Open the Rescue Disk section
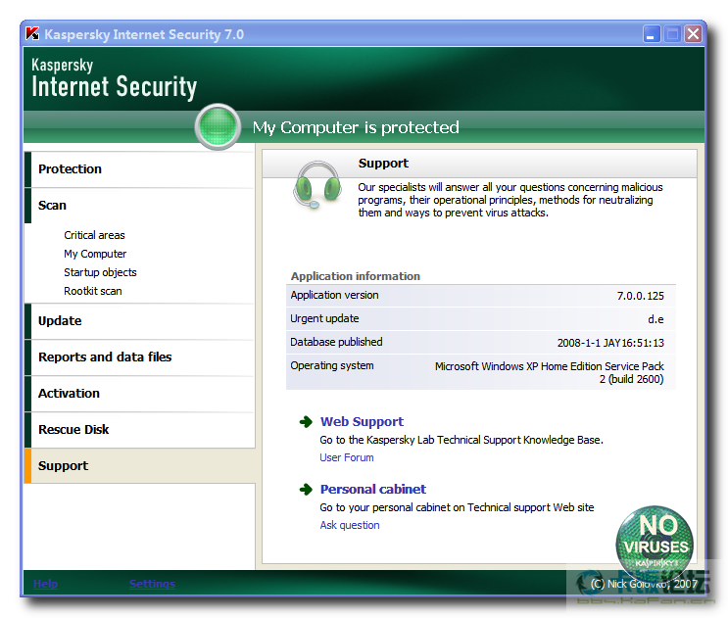This screenshot has height=618, width=728. [139, 430]
